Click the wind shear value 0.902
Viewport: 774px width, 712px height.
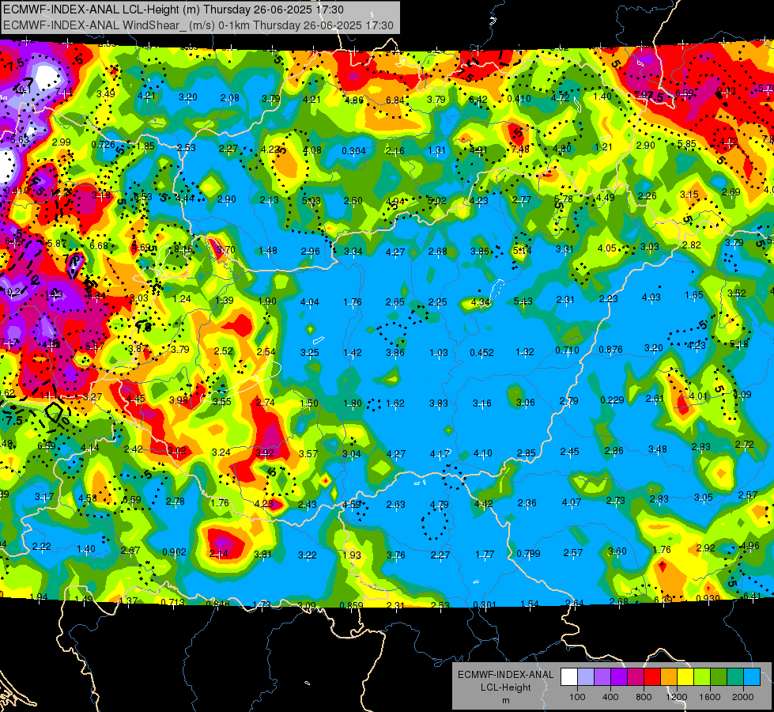coord(174,552)
